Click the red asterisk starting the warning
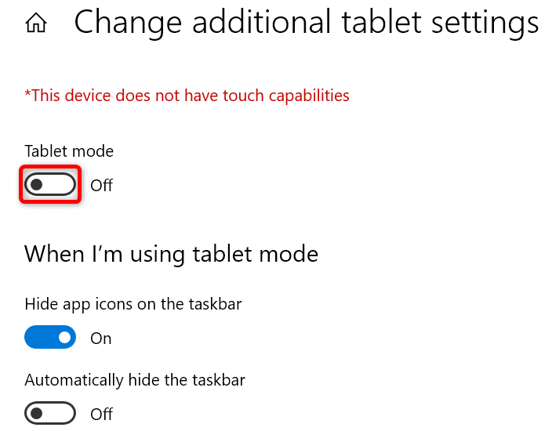This screenshot has height=431, width=552. [x=27, y=94]
